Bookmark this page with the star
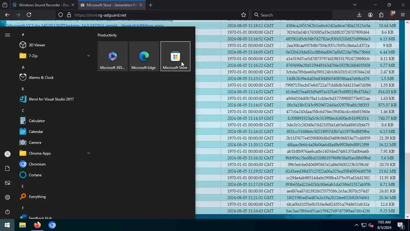 244,15
